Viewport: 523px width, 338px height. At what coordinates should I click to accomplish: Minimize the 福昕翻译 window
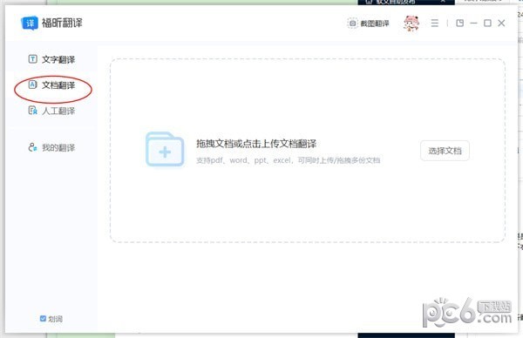point(473,23)
